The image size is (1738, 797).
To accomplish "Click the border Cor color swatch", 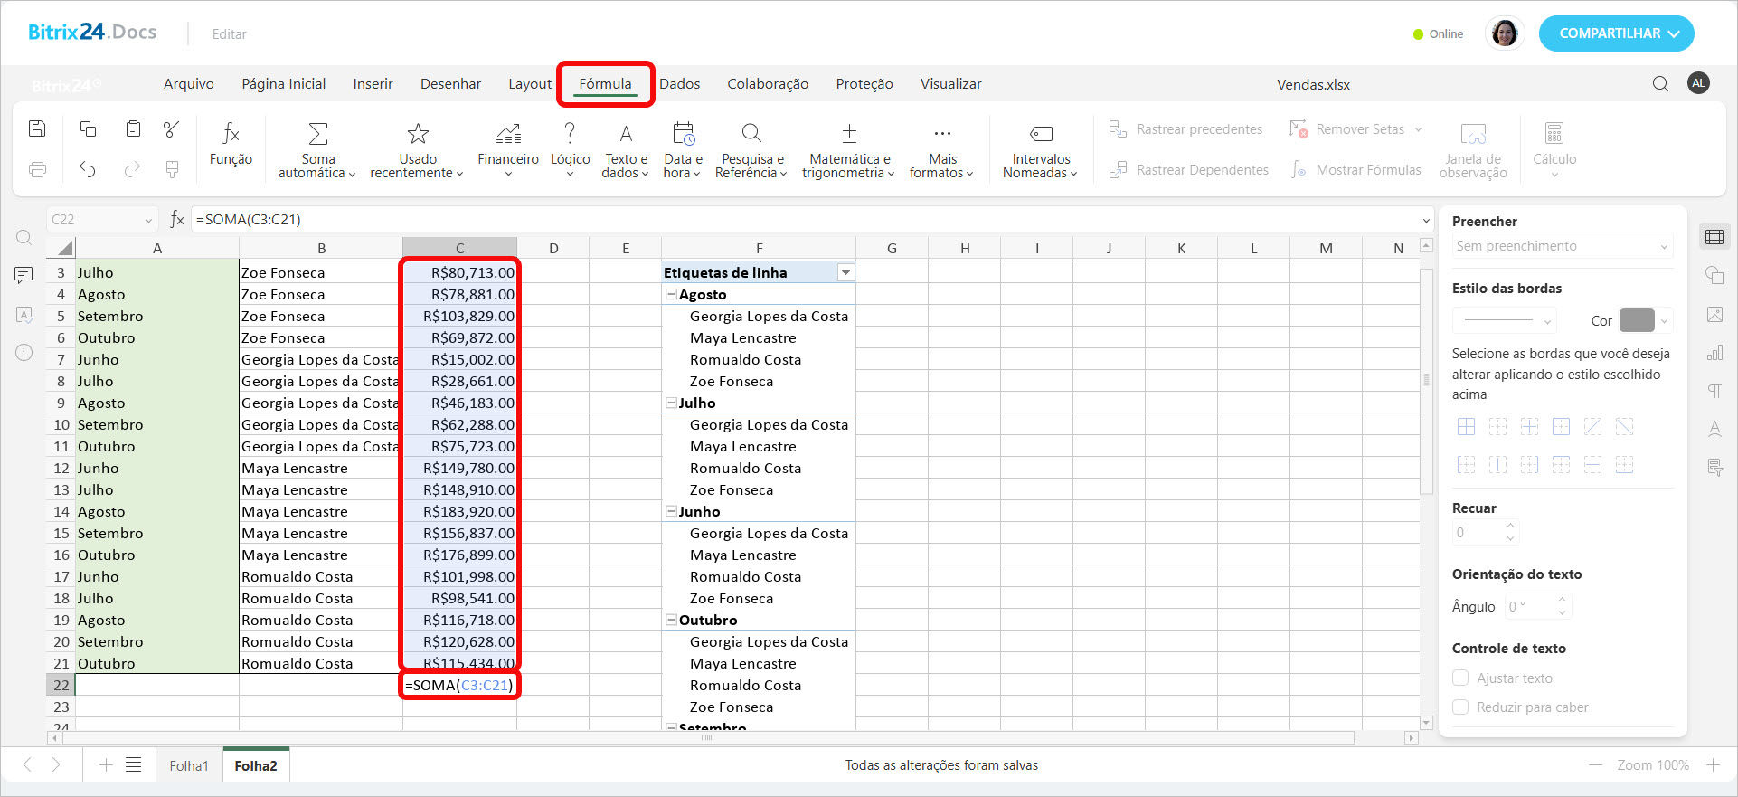I will (x=1636, y=320).
